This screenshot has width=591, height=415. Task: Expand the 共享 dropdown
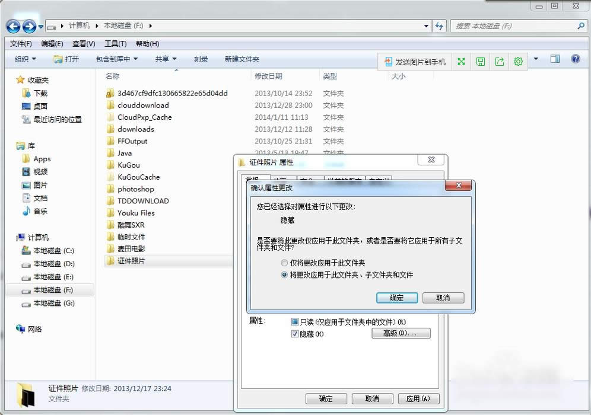click(x=166, y=59)
